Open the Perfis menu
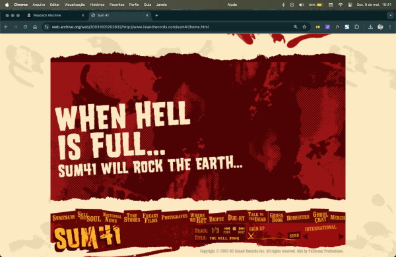The height and width of the screenshot is (257, 396). click(134, 5)
